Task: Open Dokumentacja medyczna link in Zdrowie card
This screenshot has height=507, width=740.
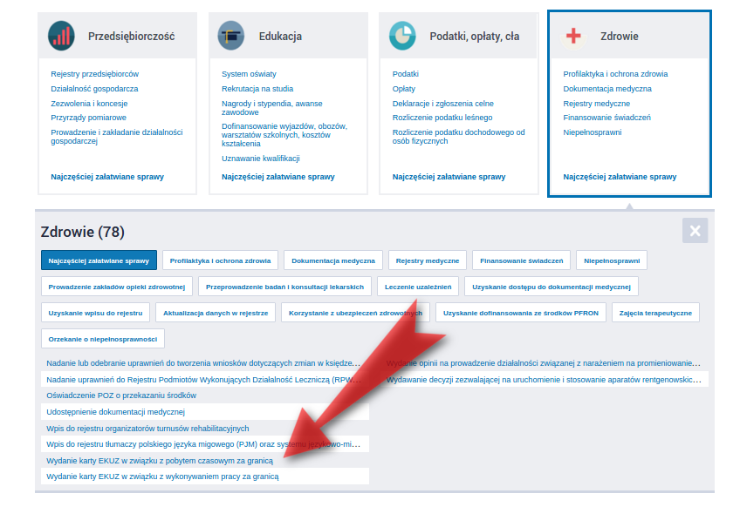Action: (x=607, y=89)
